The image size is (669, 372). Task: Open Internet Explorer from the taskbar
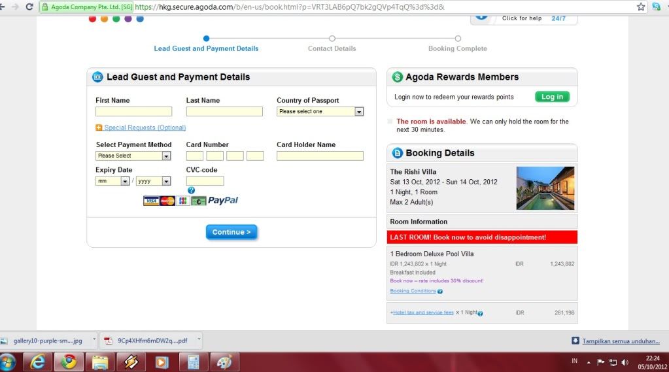tap(38, 362)
